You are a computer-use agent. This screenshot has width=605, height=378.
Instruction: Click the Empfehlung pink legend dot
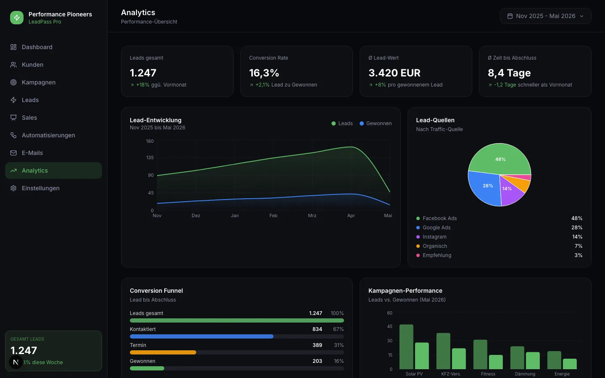click(418, 255)
